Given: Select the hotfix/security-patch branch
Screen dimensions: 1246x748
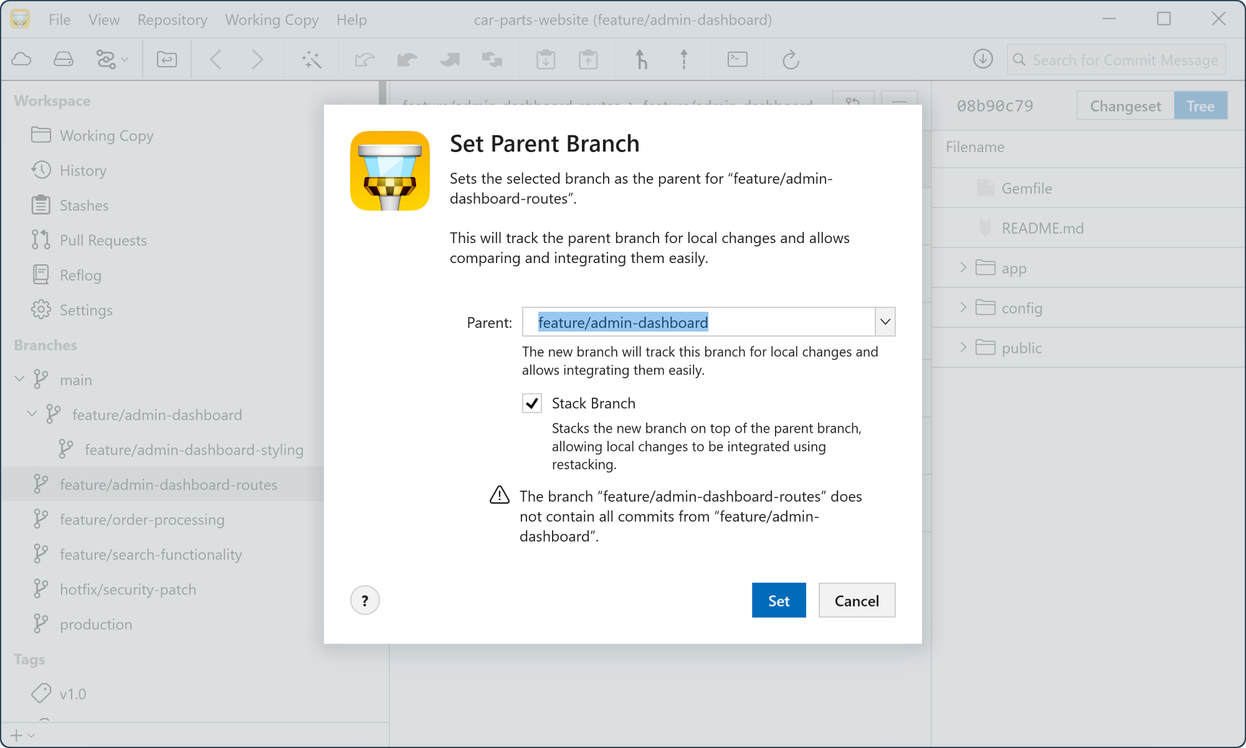Looking at the screenshot, I should 128,589.
